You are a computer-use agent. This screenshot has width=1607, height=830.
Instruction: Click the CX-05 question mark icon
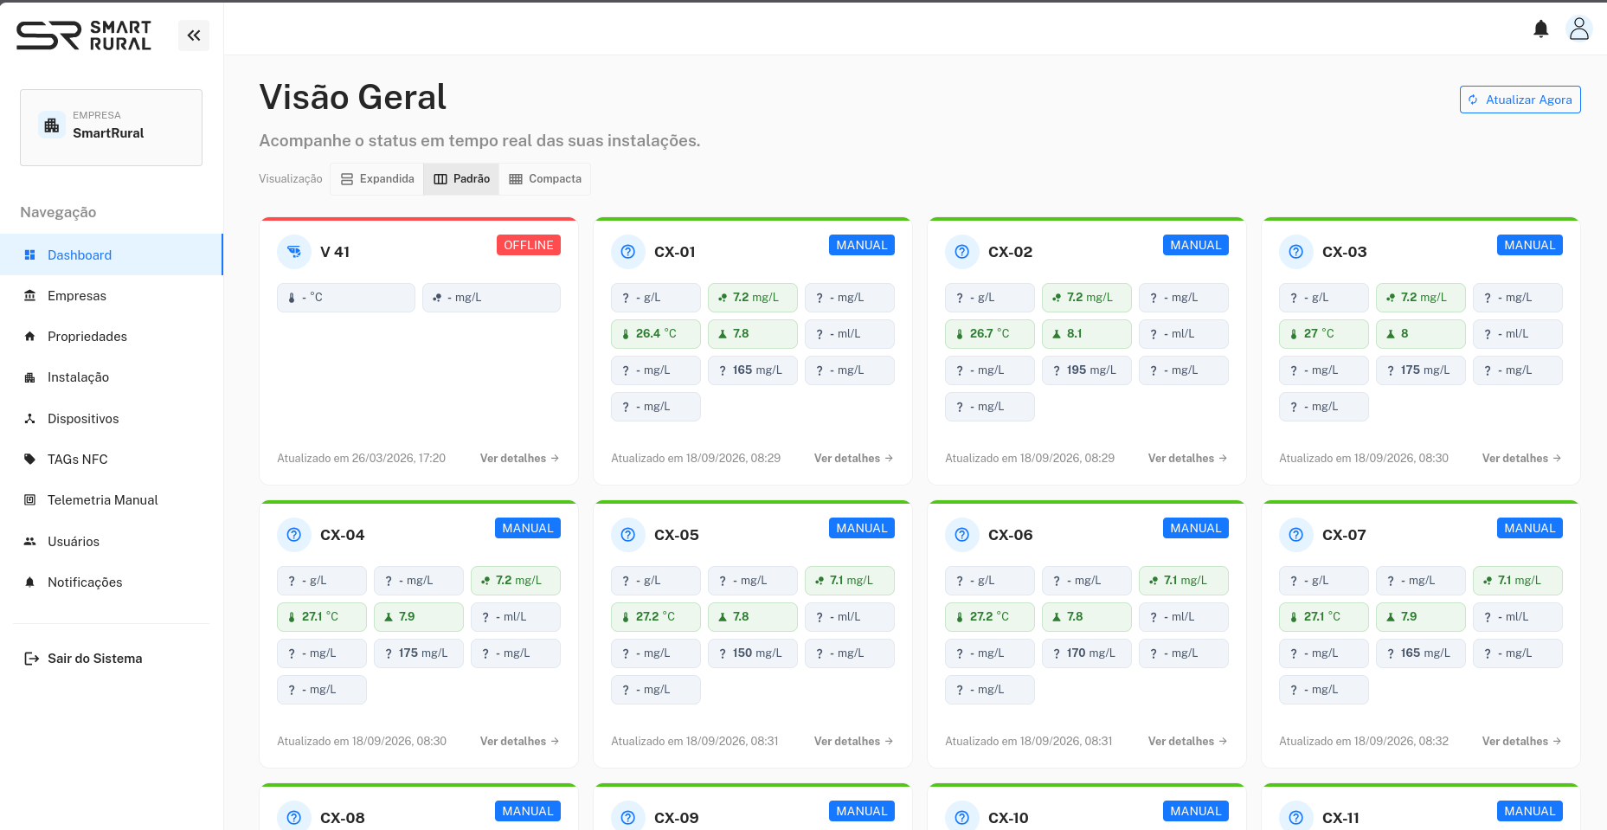point(628,535)
